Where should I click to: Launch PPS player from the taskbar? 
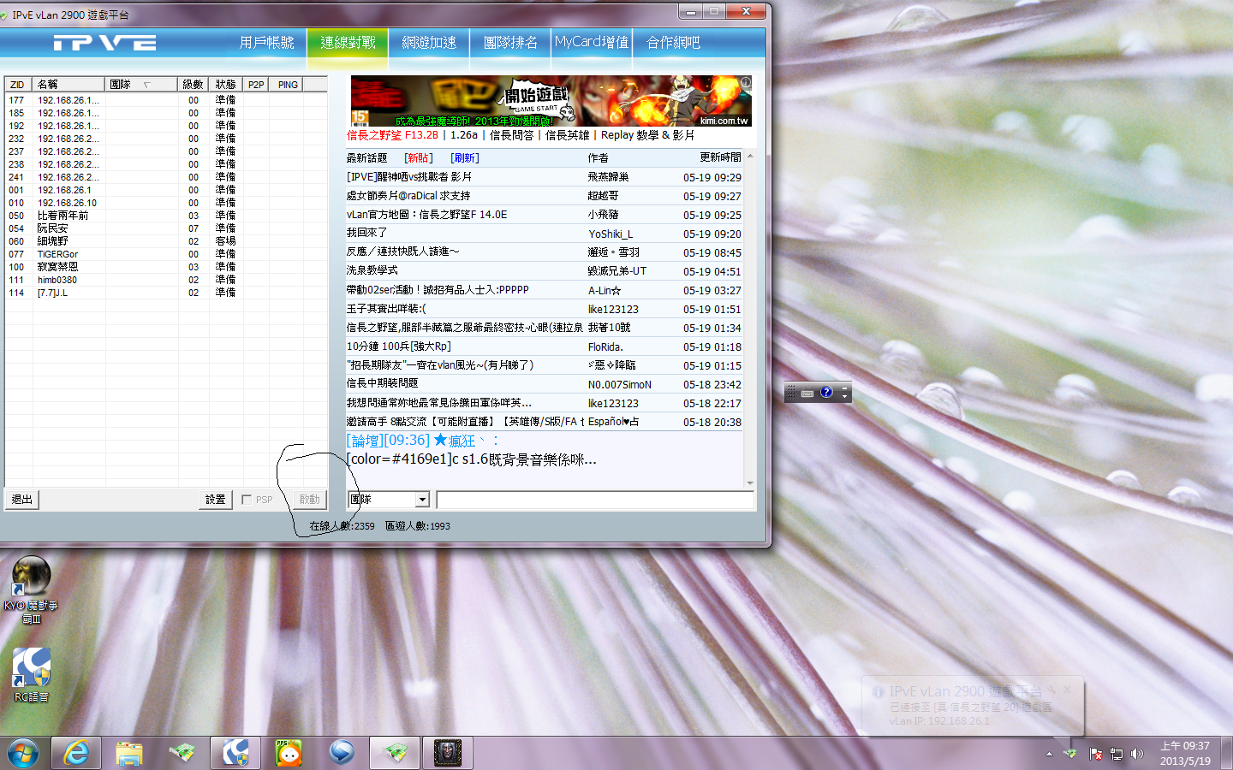289,753
